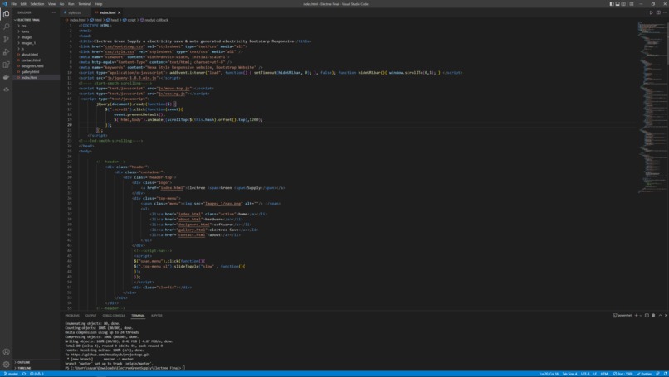Split the terminal panel
This screenshot has width=669, height=377.
tap(647, 315)
